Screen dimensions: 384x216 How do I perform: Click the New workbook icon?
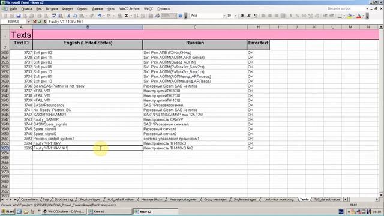5,16
